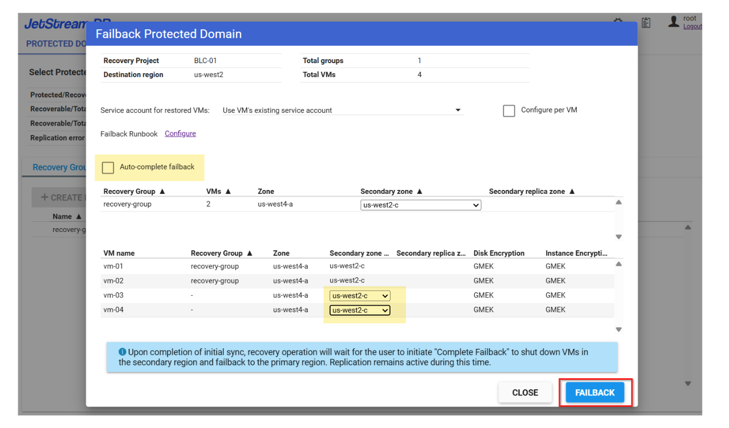This screenshot has height=428, width=729.
Task: Click the CLOSE button
Action: coord(525,393)
